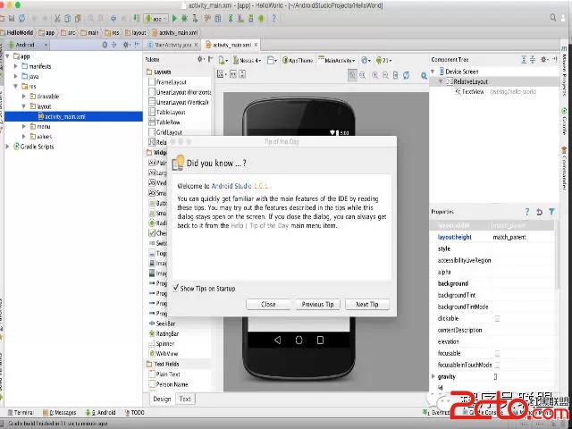The height and width of the screenshot is (429, 572).
Task: Toggle the clickable property checkbox
Action: coord(497,318)
